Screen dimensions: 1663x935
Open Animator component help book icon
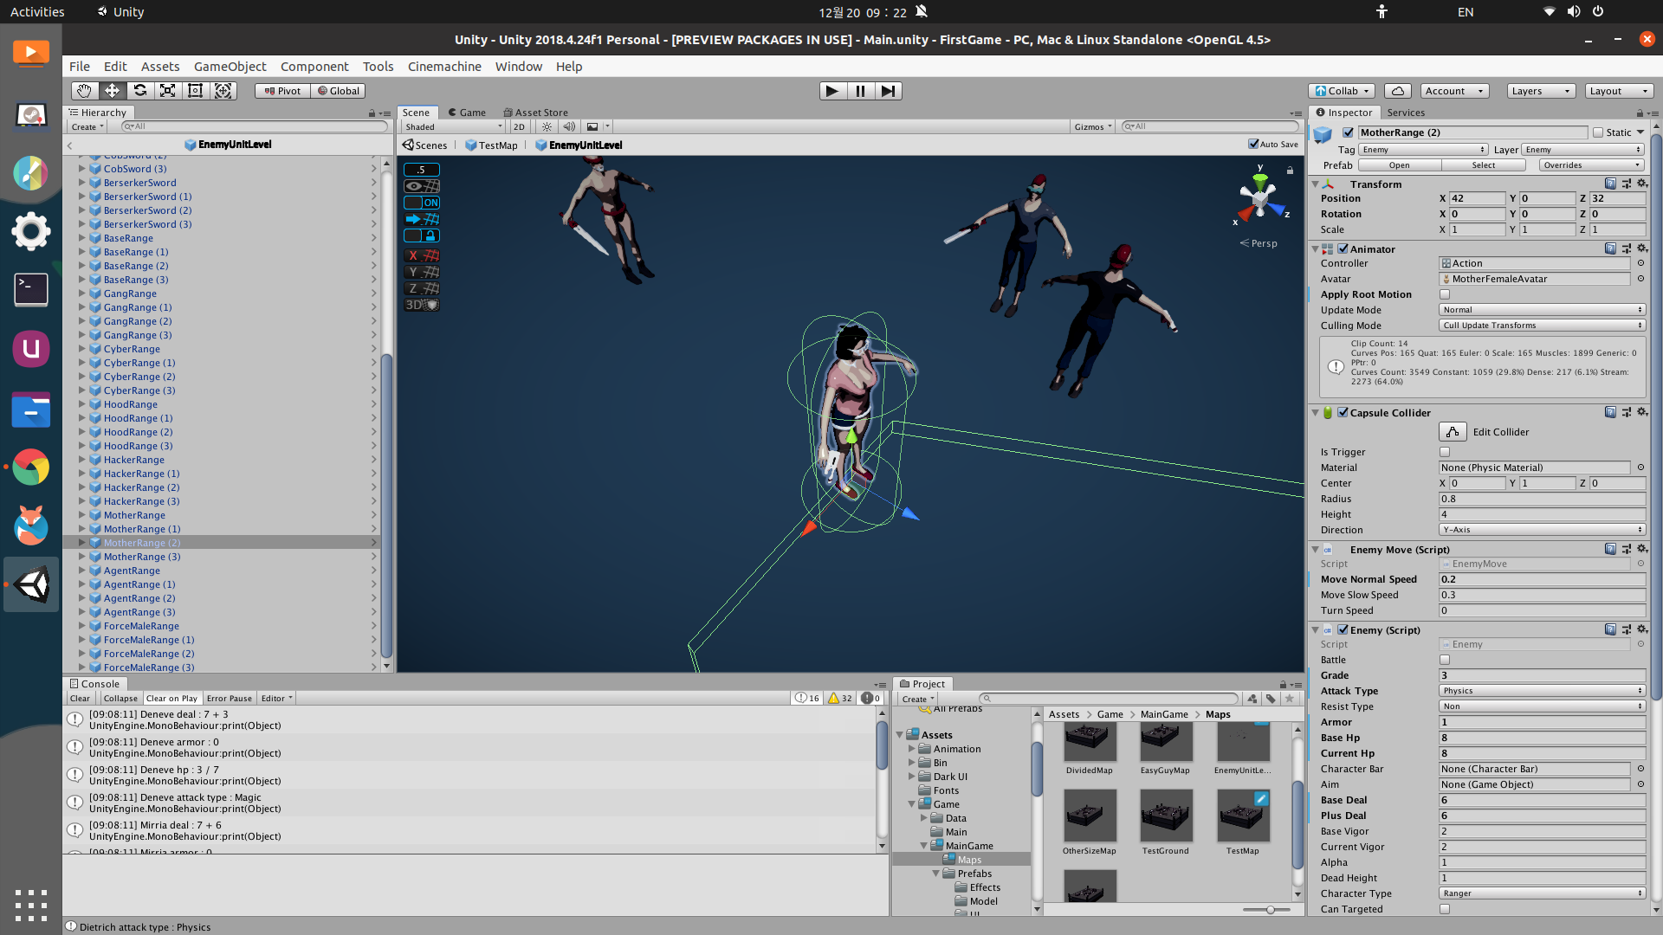tap(1610, 248)
